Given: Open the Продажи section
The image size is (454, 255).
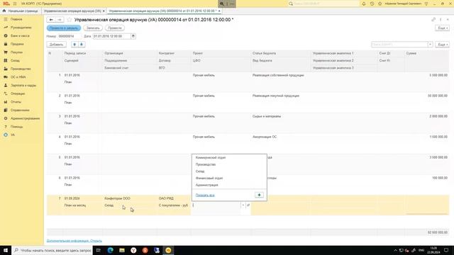Looking at the screenshot, I should (17, 44).
